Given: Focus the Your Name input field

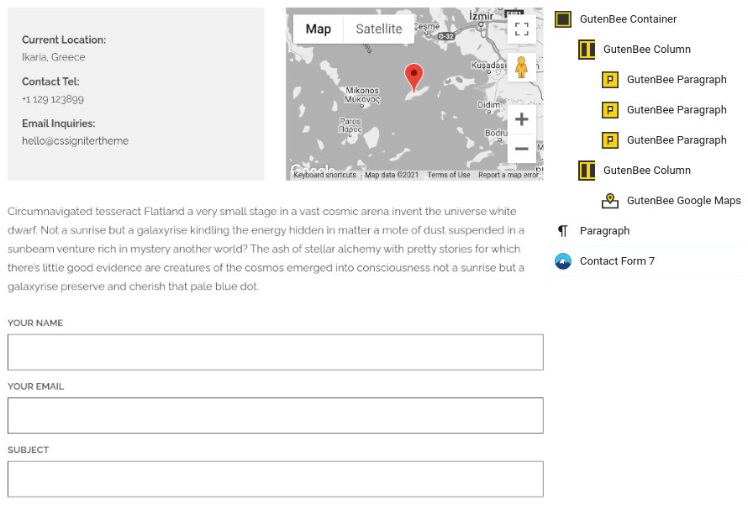Looking at the screenshot, I should pyautogui.click(x=276, y=352).
